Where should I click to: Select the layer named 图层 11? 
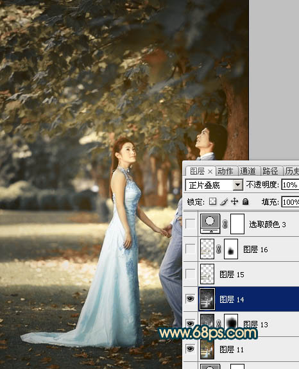click(x=232, y=350)
